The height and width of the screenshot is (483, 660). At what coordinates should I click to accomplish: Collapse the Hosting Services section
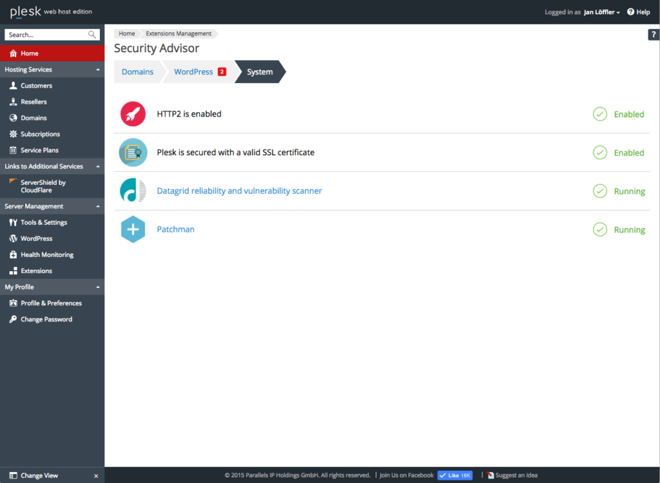(x=98, y=70)
